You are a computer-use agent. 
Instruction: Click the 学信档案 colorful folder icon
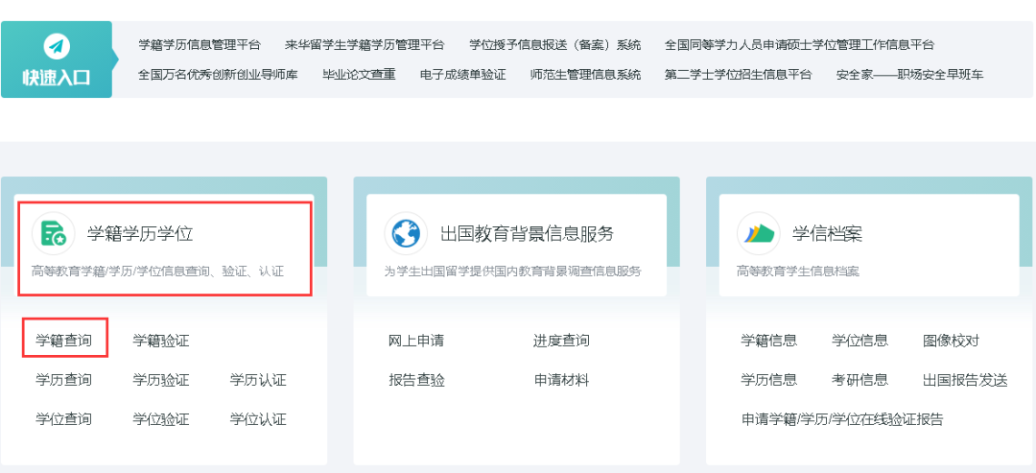pos(759,233)
